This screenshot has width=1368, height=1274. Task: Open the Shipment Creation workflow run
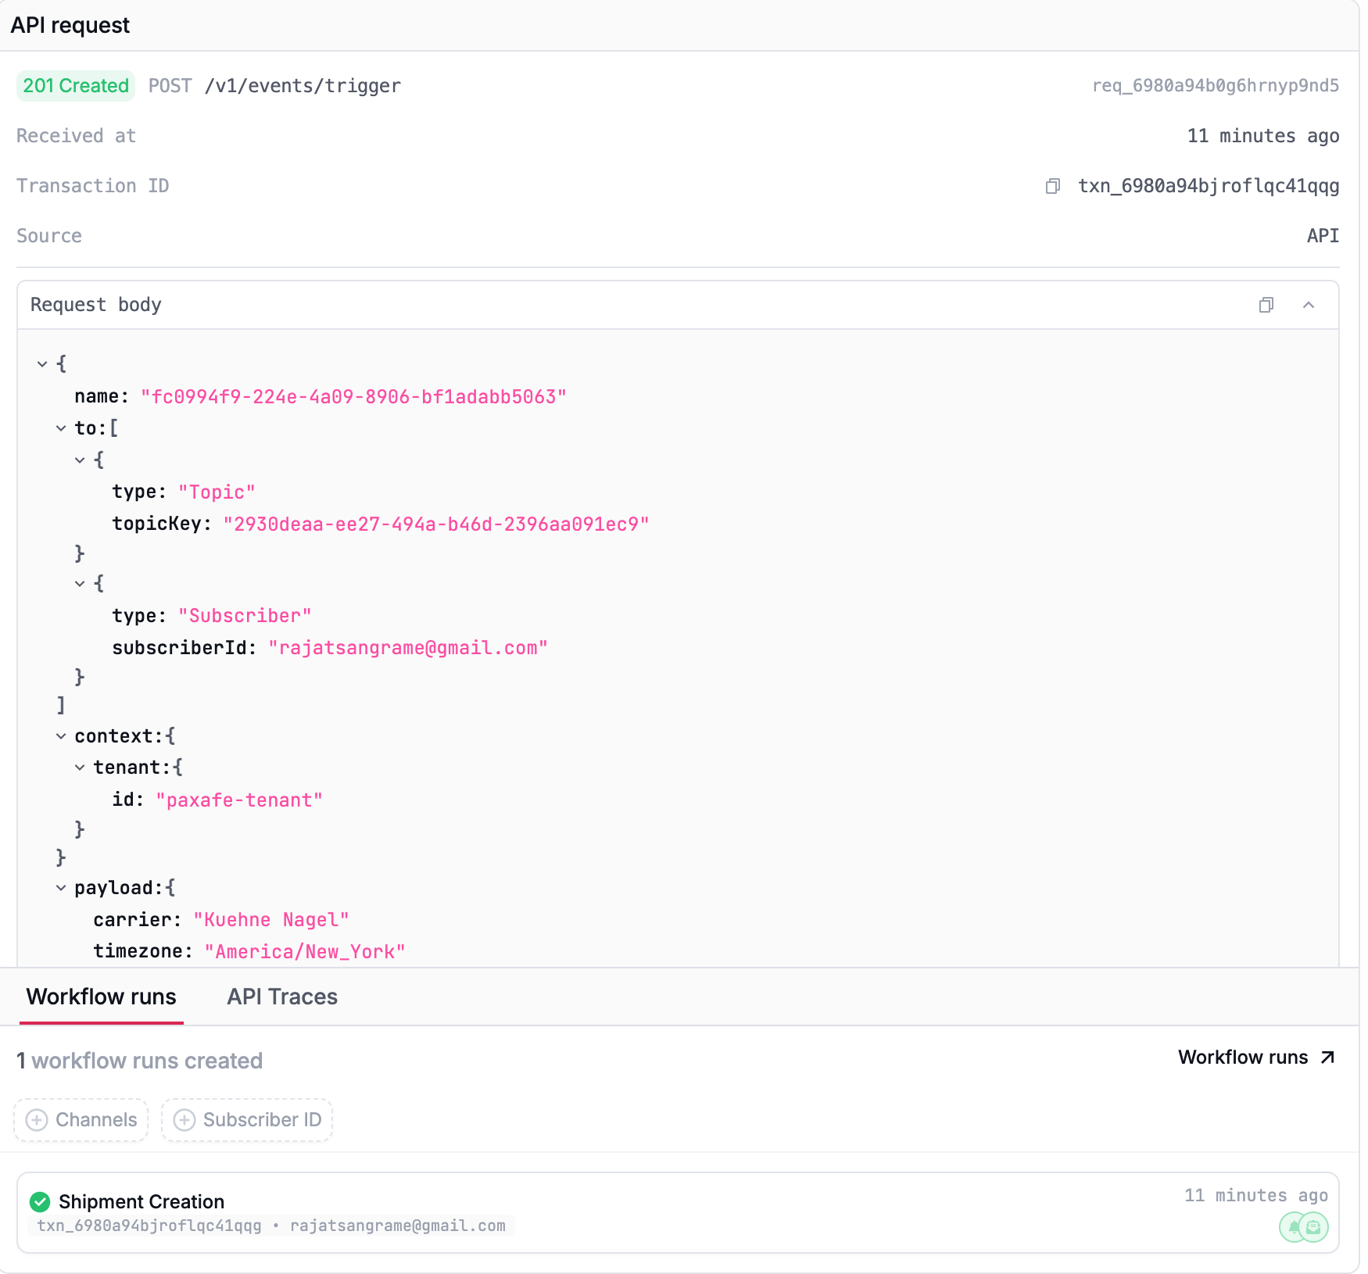pyautogui.click(x=141, y=1201)
